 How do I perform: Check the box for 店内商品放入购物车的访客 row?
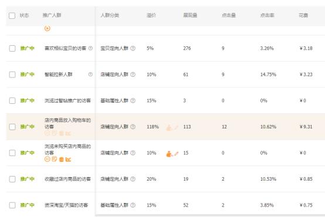pyautogui.click(x=12, y=127)
